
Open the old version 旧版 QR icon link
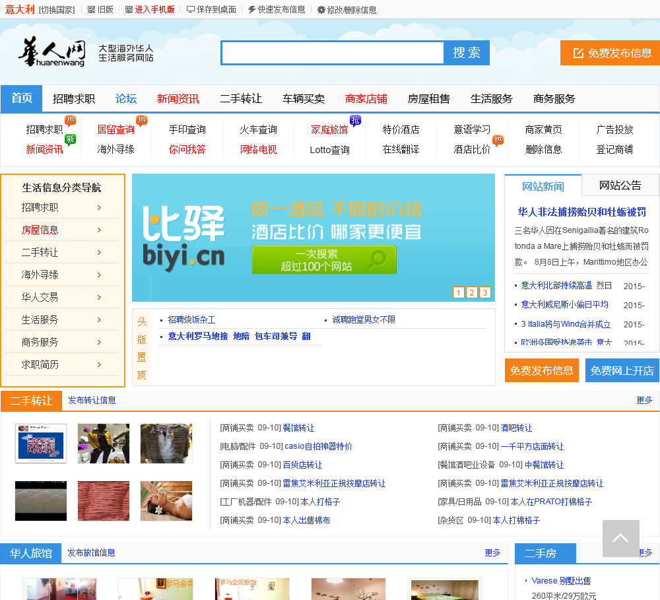100,9
